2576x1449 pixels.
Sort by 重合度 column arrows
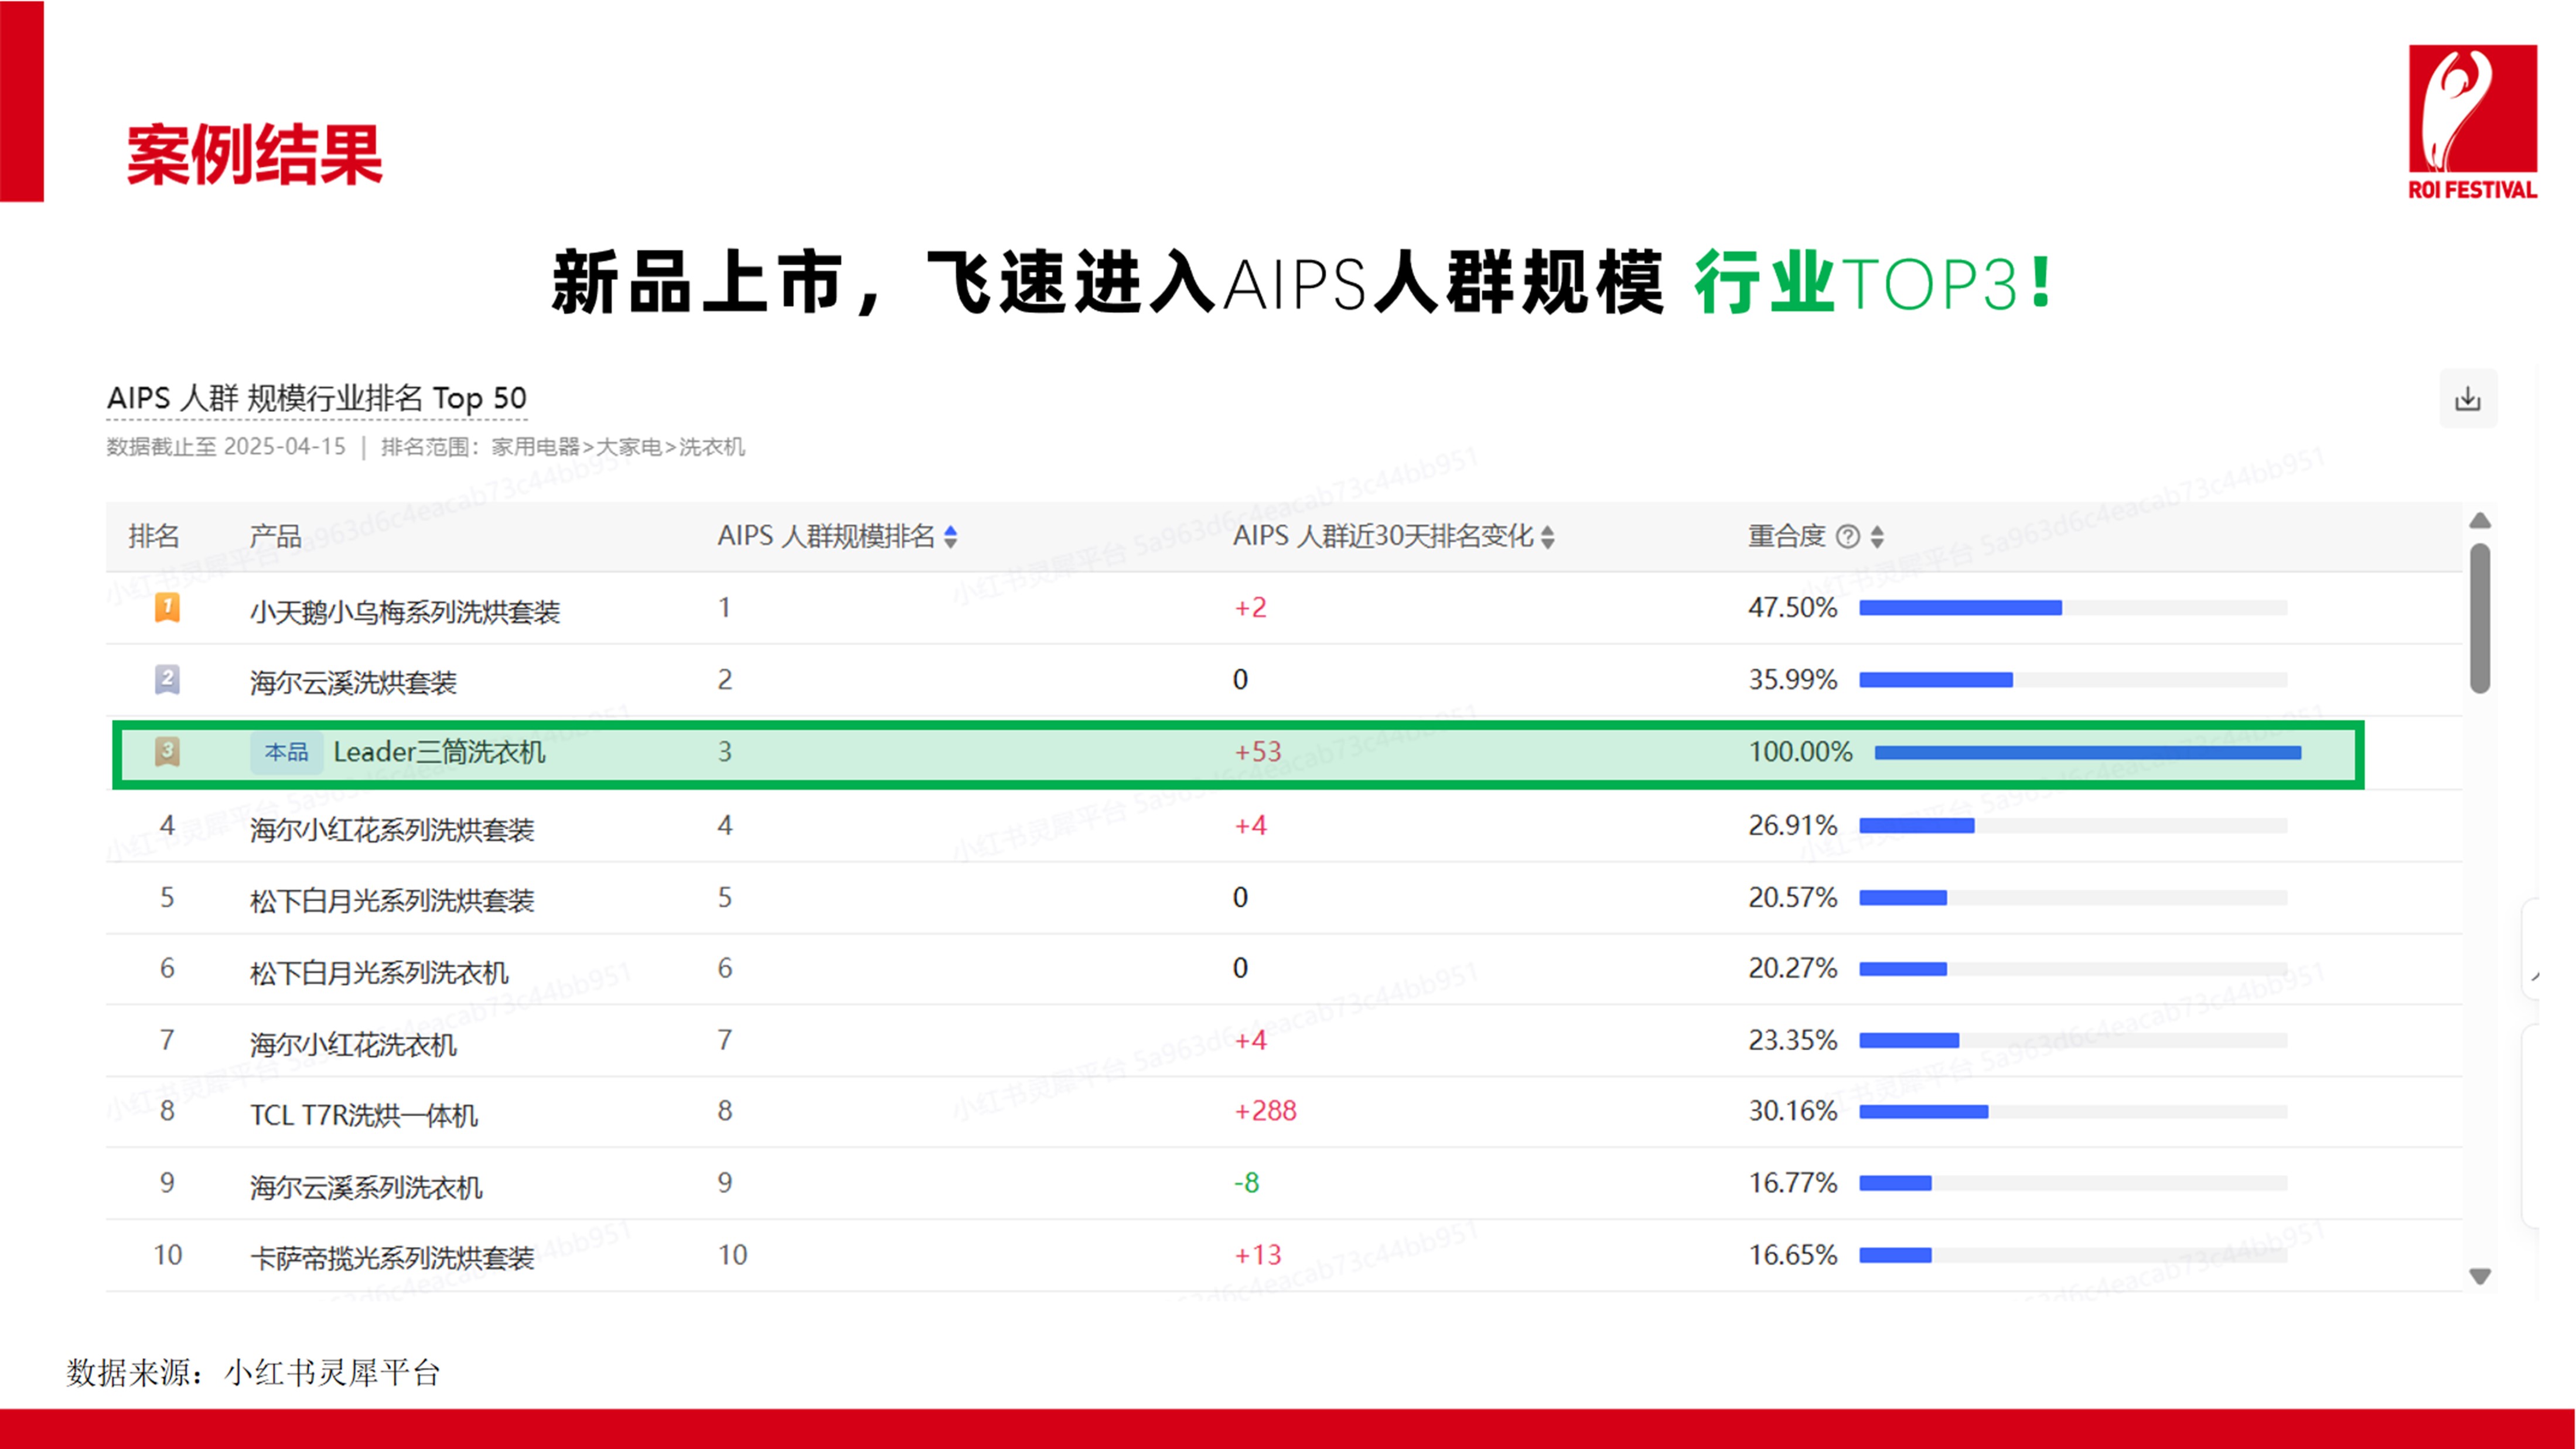point(1877,537)
